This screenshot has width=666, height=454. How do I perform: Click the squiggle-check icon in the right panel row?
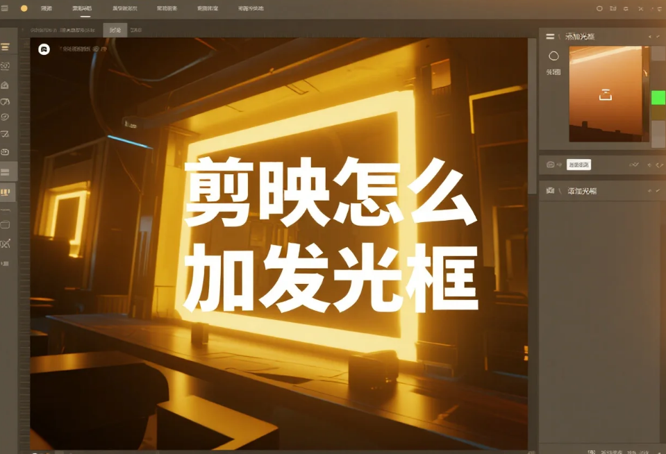pos(634,165)
